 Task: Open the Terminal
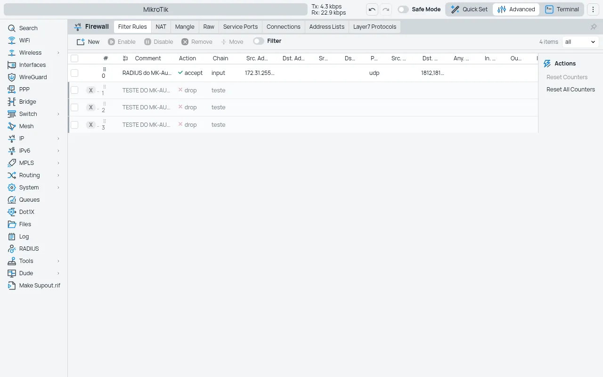pyautogui.click(x=562, y=9)
